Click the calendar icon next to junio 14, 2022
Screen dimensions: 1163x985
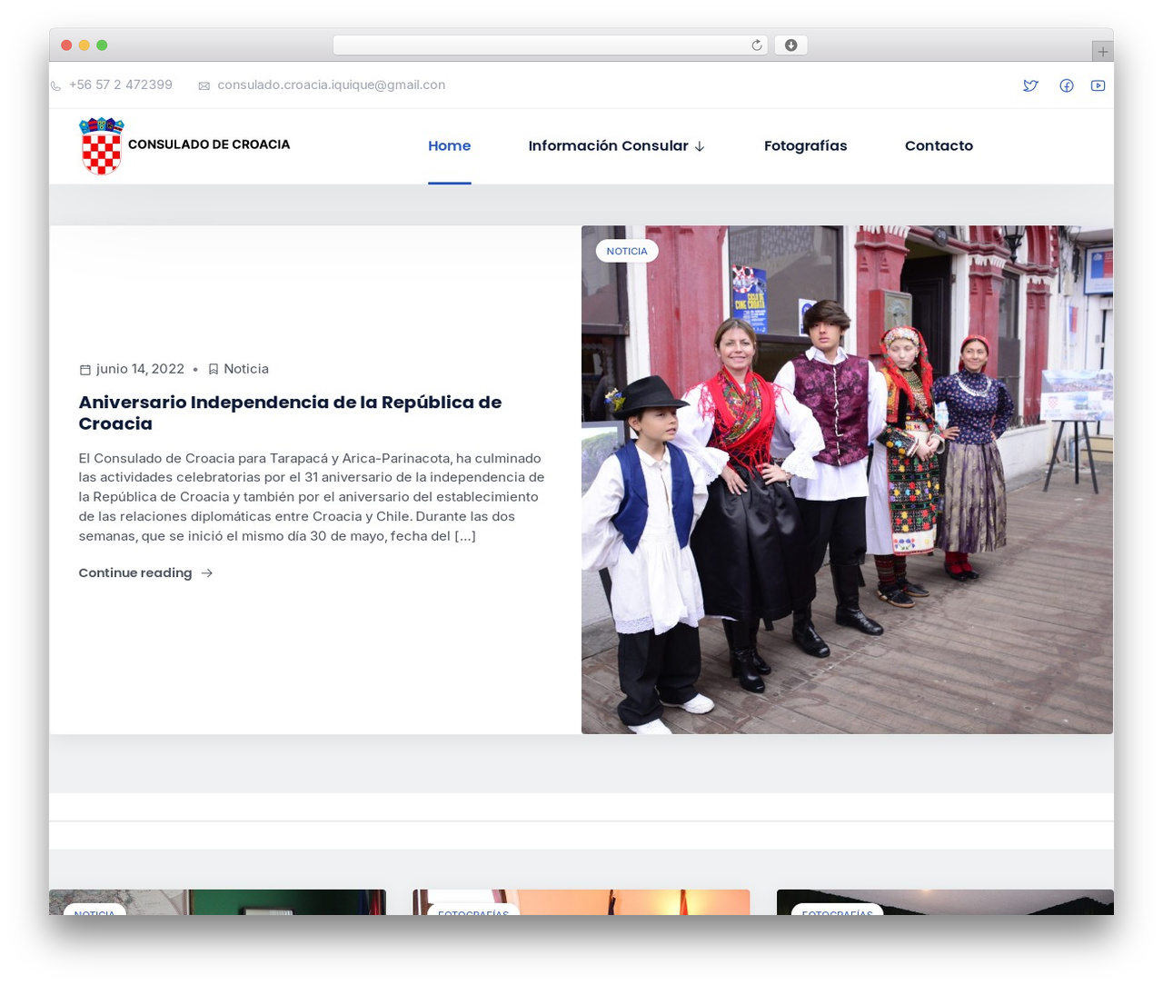[85, 369]
